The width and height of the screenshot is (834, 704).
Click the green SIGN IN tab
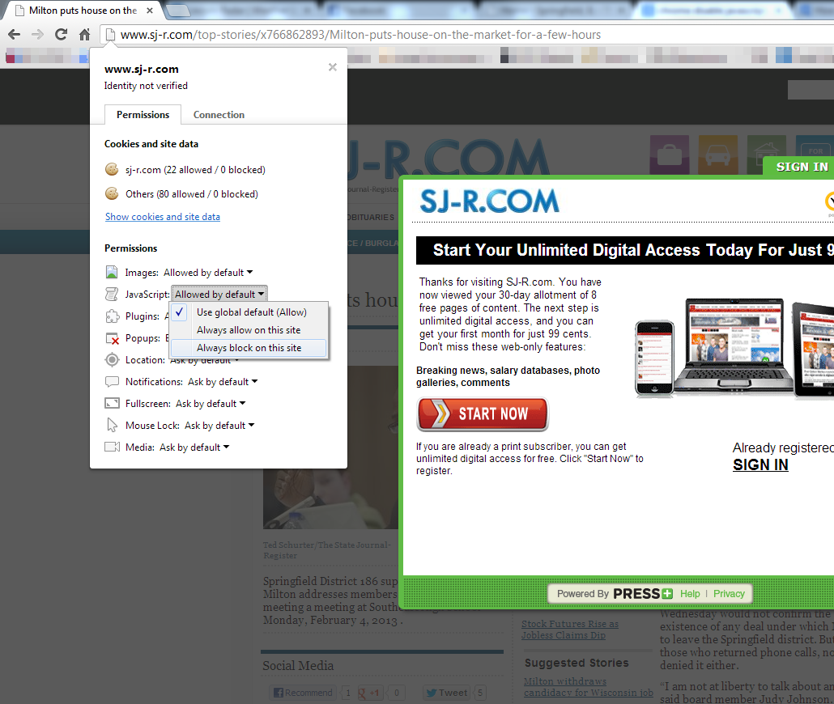[800, 167]
